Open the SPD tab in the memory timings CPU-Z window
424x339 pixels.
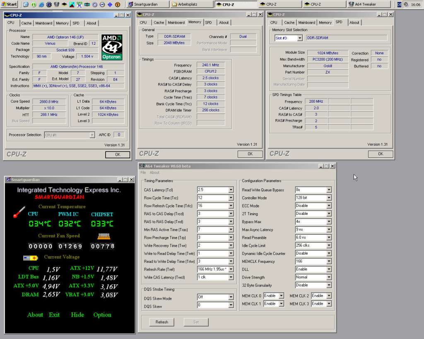tap(209, 23)
